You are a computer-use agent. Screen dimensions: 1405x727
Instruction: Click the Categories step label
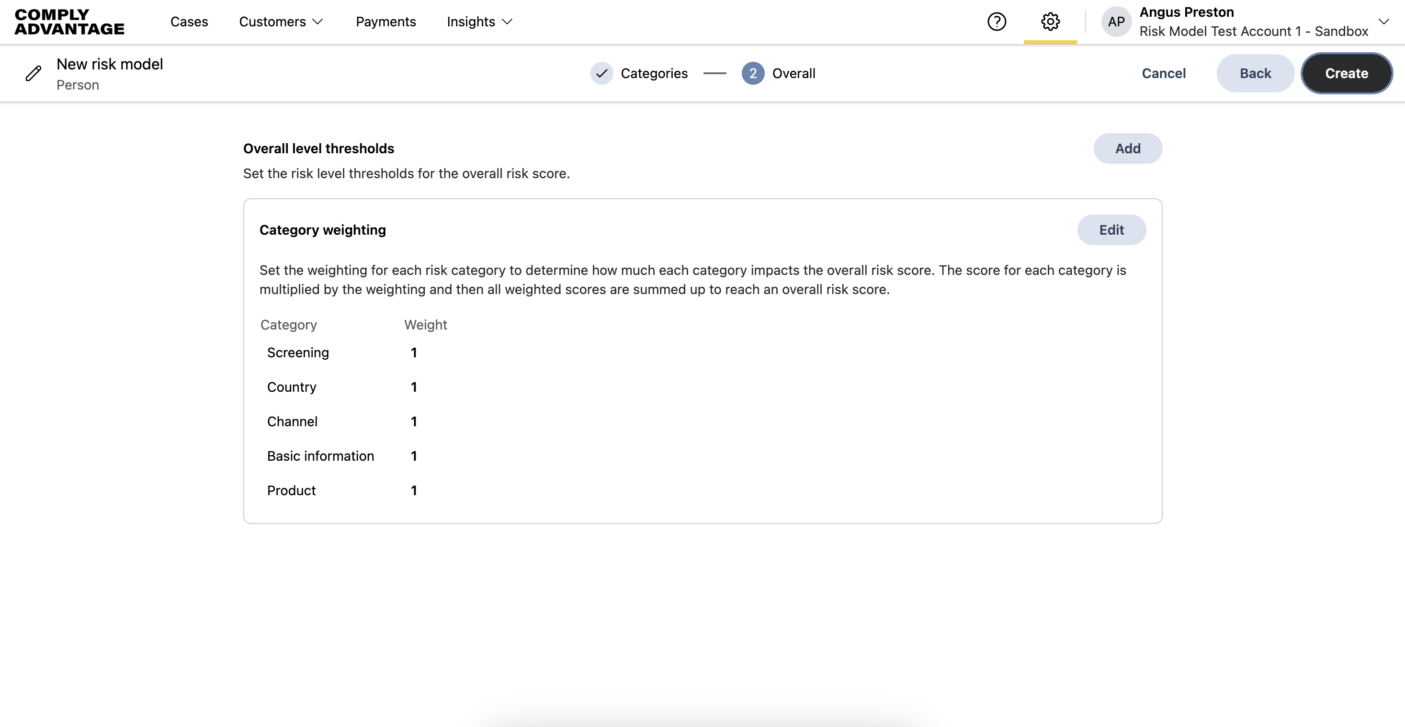pyautogui.click(x=654, y=74)
